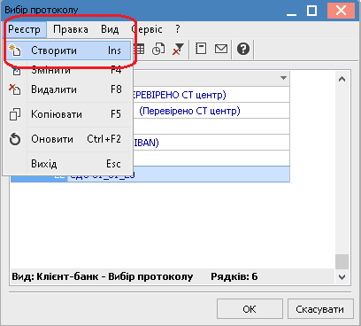Maximize the Вибір протоколу window
Image resolution: width=361 pixels, height=326 pixels.
(x=311, y=11)
